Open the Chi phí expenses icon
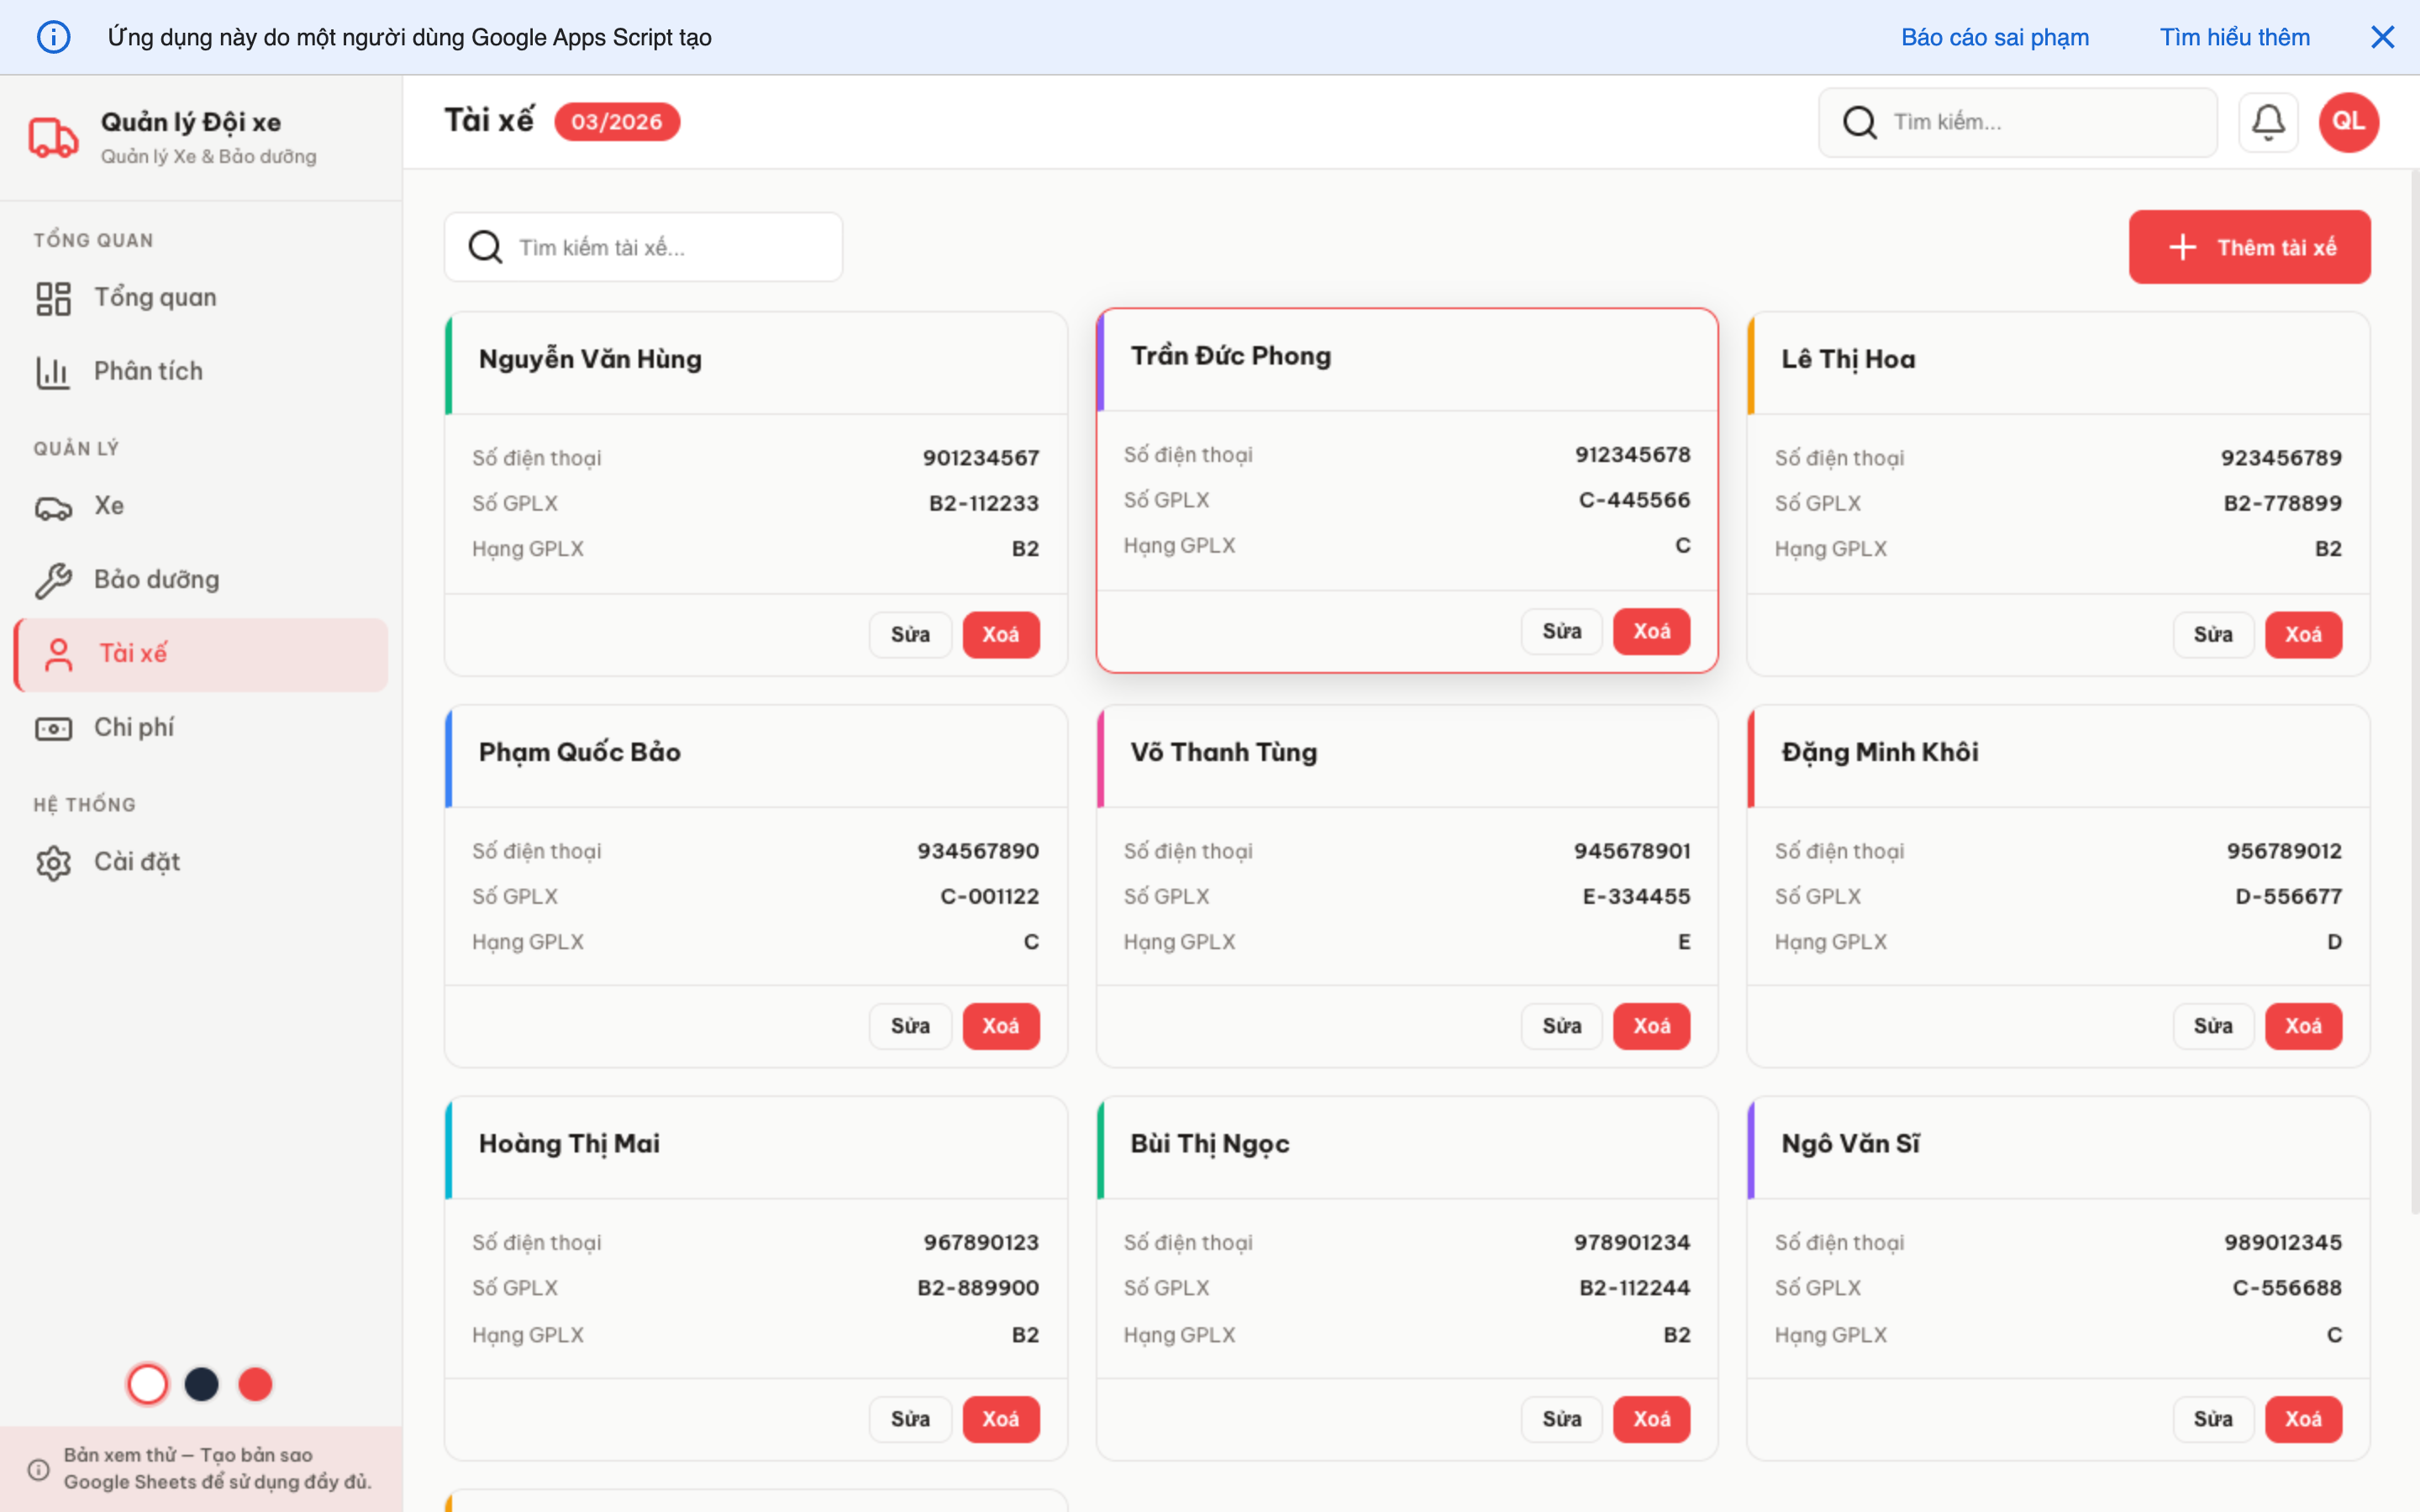This screenshot has width=2420, height=1512. (x=53, y=728)
